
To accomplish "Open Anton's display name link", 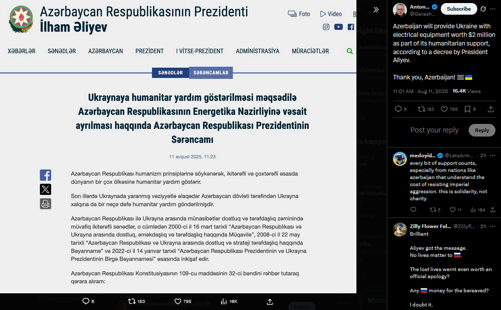I will pos(420,7).
